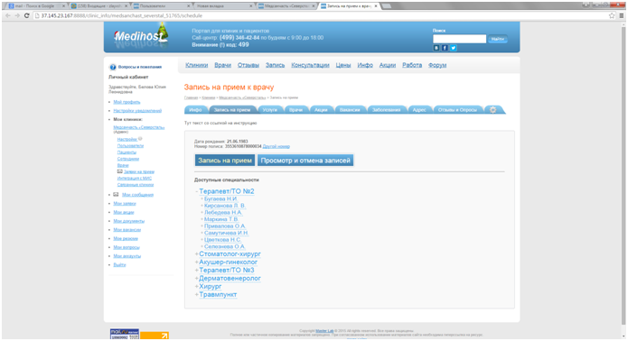Screen dimensions: 628x341
Task: Click the VK social icon
Action: (436, 48)
